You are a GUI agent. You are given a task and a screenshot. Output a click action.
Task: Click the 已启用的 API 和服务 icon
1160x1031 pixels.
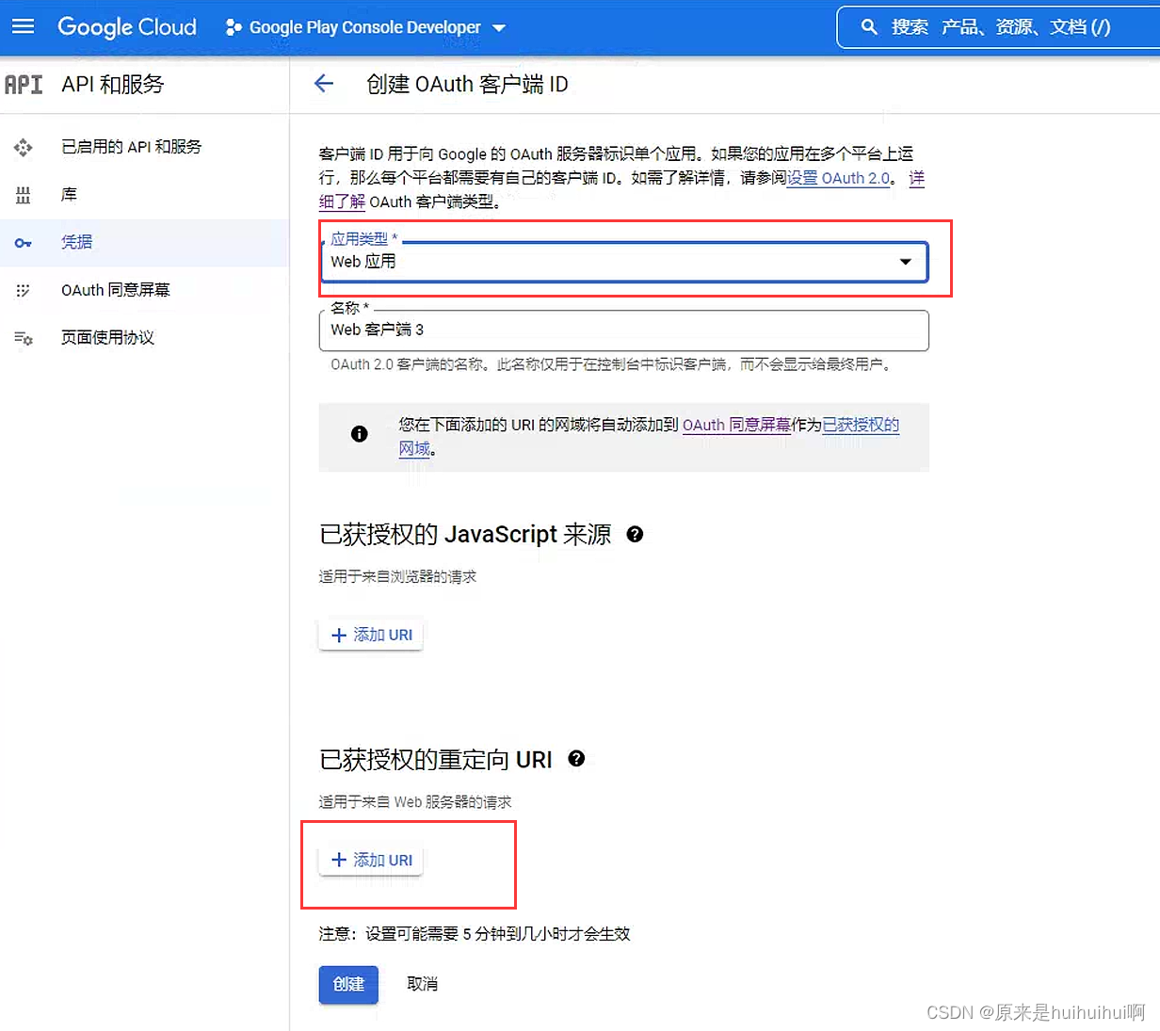23,146
